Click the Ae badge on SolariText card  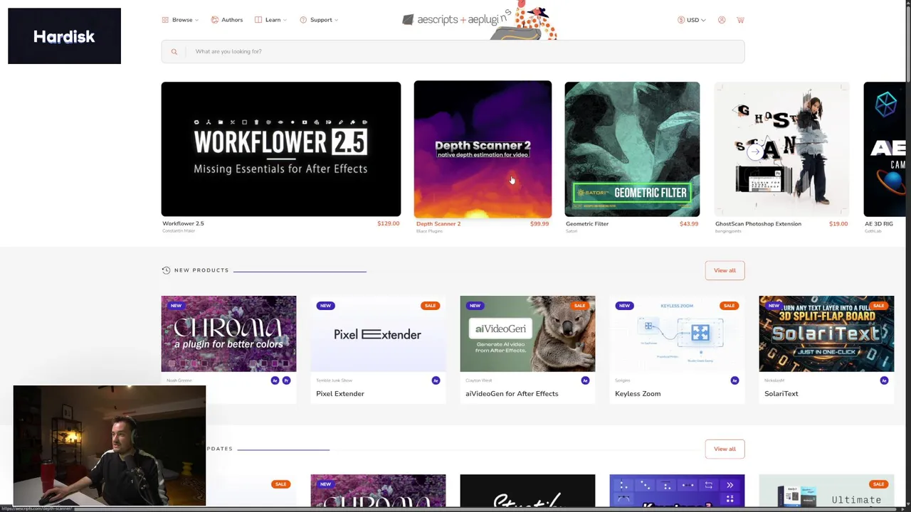click(884, 380)
